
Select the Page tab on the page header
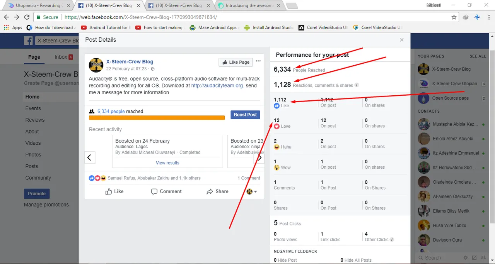coord(34,57)
